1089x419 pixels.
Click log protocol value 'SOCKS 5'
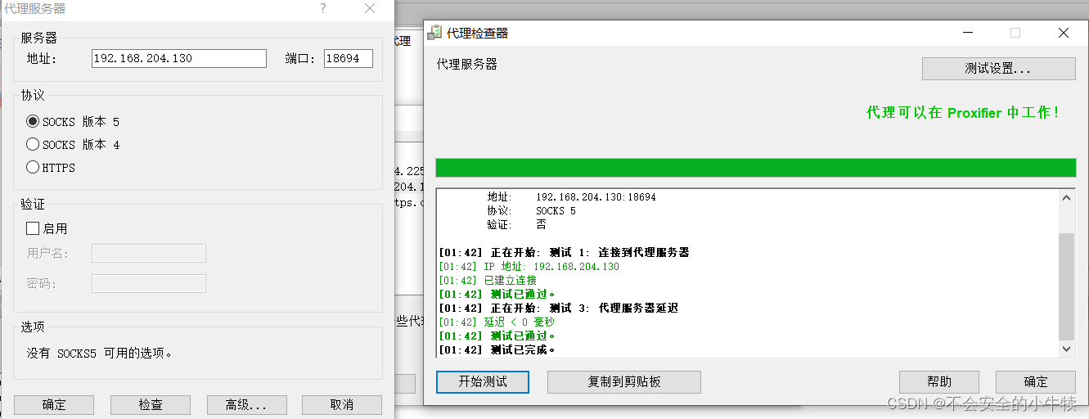click(x=556, y=211)
